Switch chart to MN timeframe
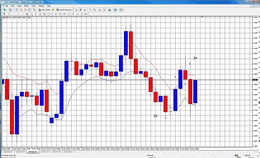This screenshot has width=260, height=158. pos(86,14)
